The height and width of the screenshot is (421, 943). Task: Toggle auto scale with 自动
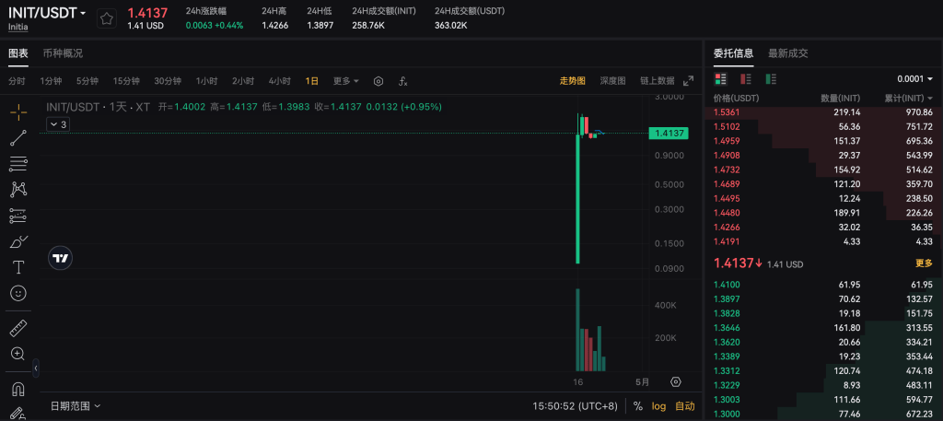coord(684,406)
